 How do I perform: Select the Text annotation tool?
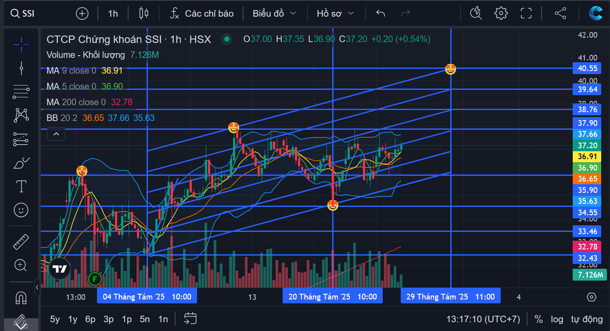click(x=21, y=186)
